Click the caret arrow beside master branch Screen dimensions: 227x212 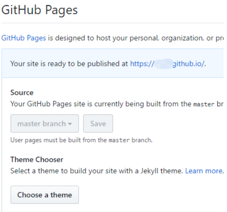coord(70,124)
